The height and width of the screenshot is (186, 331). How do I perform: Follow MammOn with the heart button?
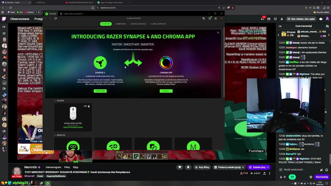pos(180,167)
